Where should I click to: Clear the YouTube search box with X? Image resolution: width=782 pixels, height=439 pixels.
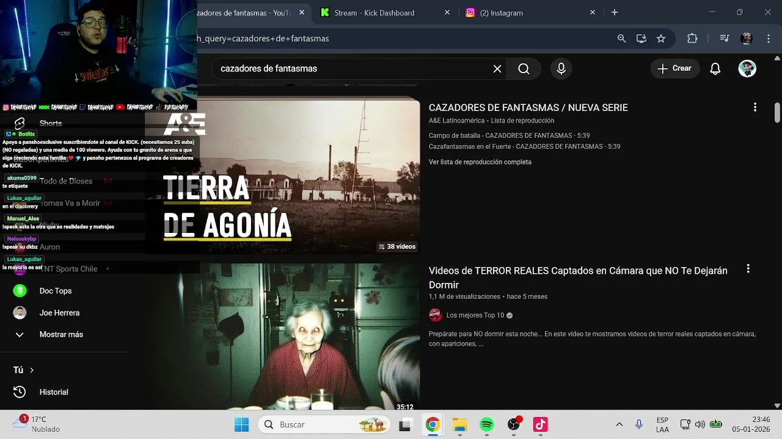click(x=497, y=69)
